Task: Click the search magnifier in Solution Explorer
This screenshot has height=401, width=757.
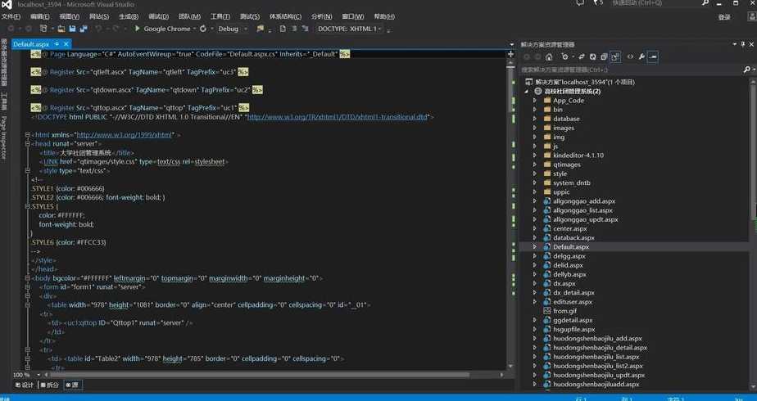Action: [746, 70]
